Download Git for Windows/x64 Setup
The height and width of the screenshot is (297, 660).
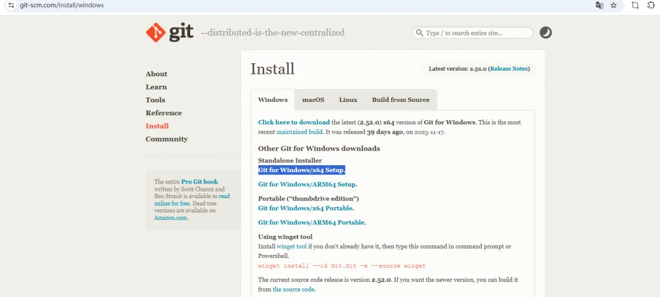(301, 170)
